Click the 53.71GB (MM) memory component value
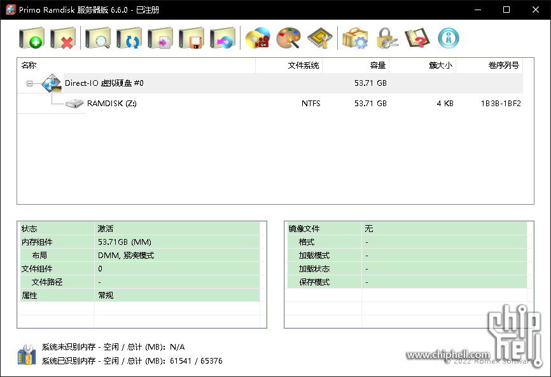The height and width of the screenshot is (377, 551). point(125,242)
